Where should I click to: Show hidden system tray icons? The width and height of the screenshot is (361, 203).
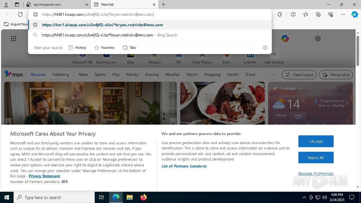[x=304, y=197]
